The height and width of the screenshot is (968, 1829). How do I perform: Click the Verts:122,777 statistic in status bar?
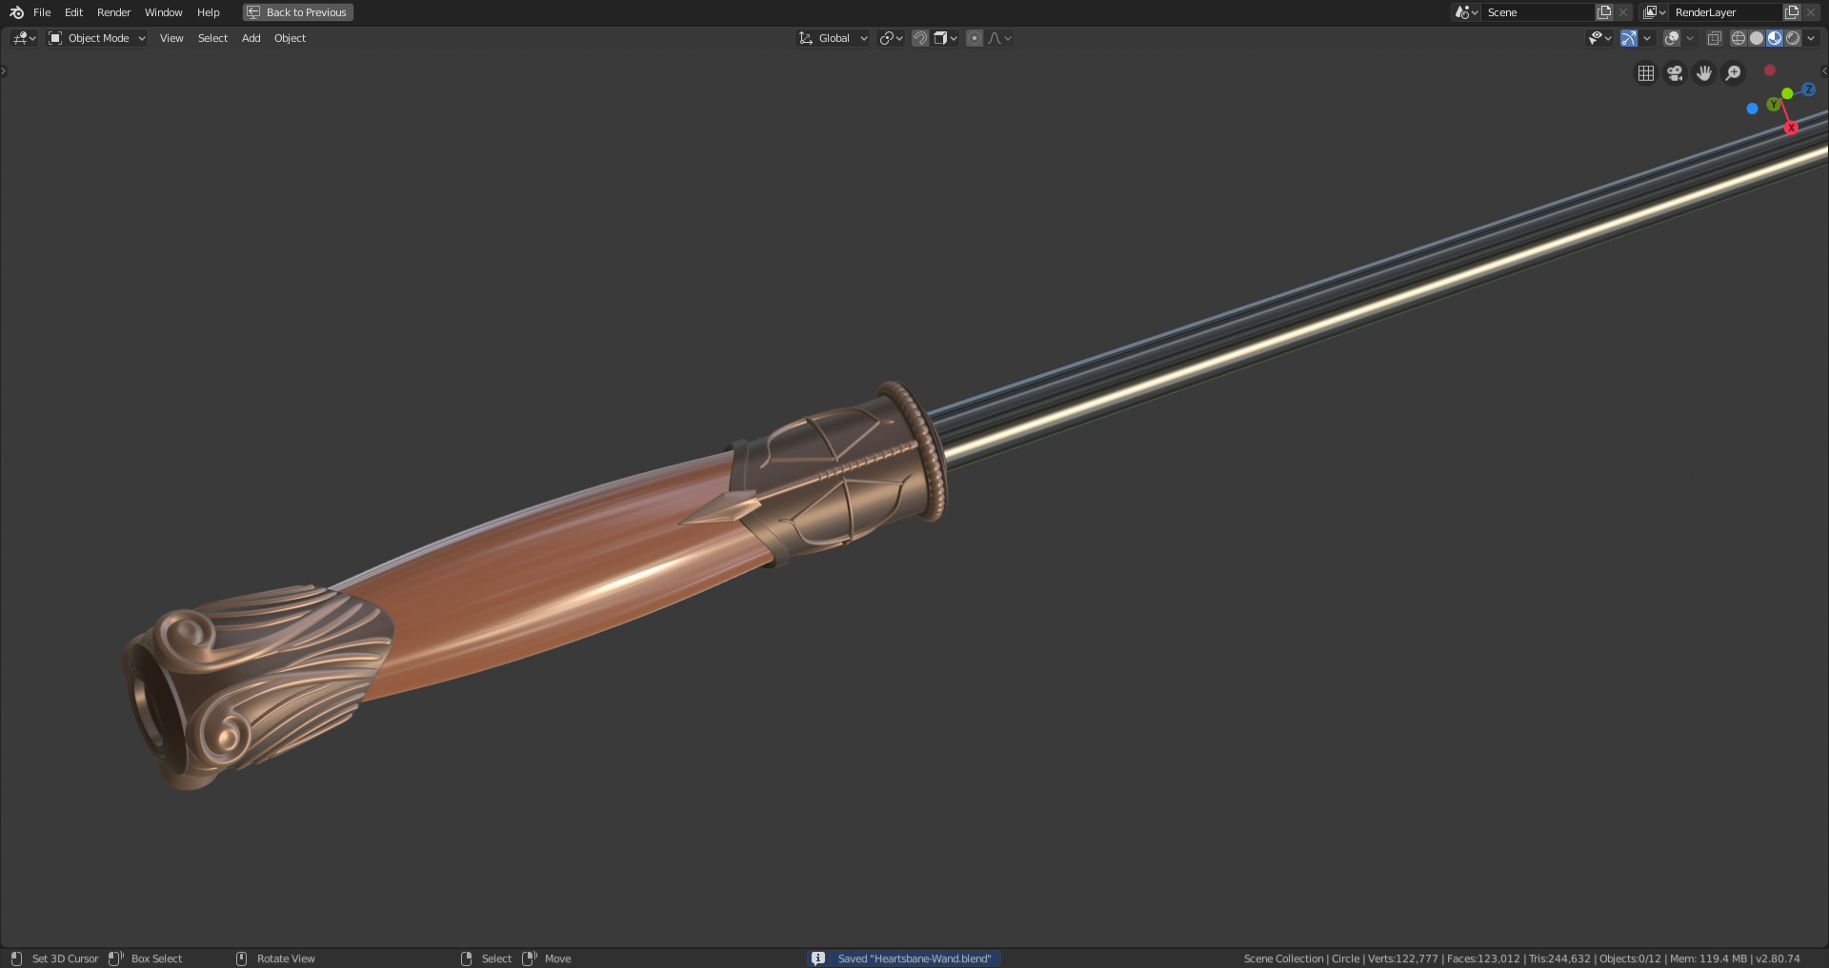tap(1402, 958)
